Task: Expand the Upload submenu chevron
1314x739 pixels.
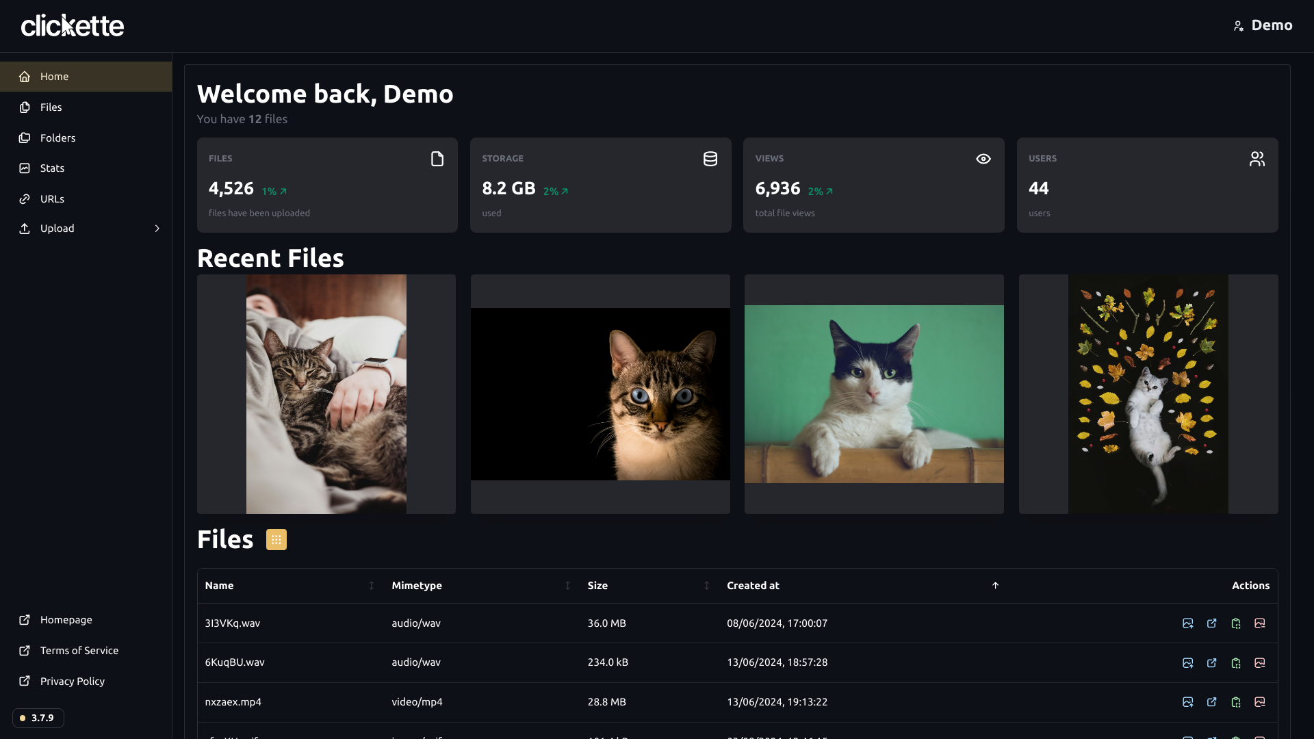Action: pyautogui.click(x=157, y=229)
